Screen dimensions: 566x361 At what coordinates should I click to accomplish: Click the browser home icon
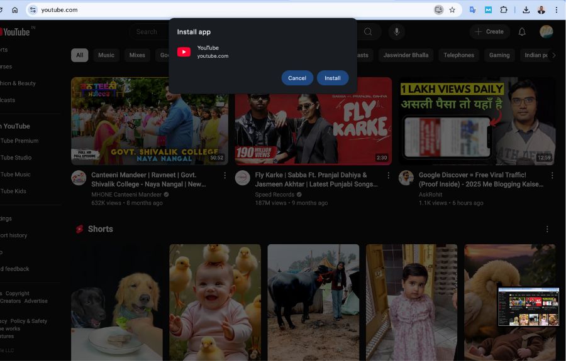(x=15, y=9)
